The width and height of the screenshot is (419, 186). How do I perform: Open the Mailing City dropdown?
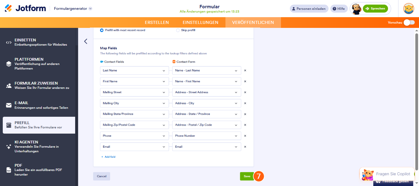click(134, 103)
